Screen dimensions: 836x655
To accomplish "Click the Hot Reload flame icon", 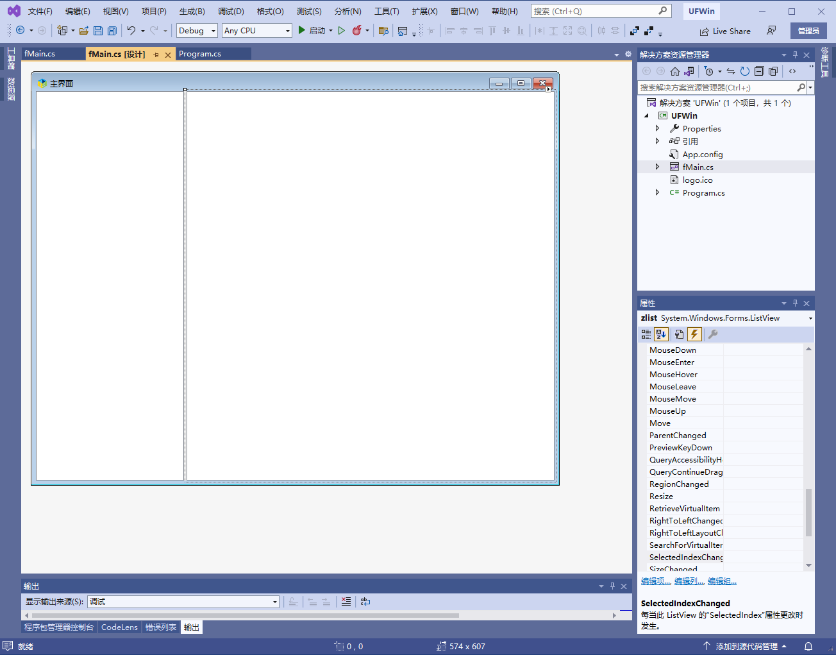I will [x=357, y=30].
